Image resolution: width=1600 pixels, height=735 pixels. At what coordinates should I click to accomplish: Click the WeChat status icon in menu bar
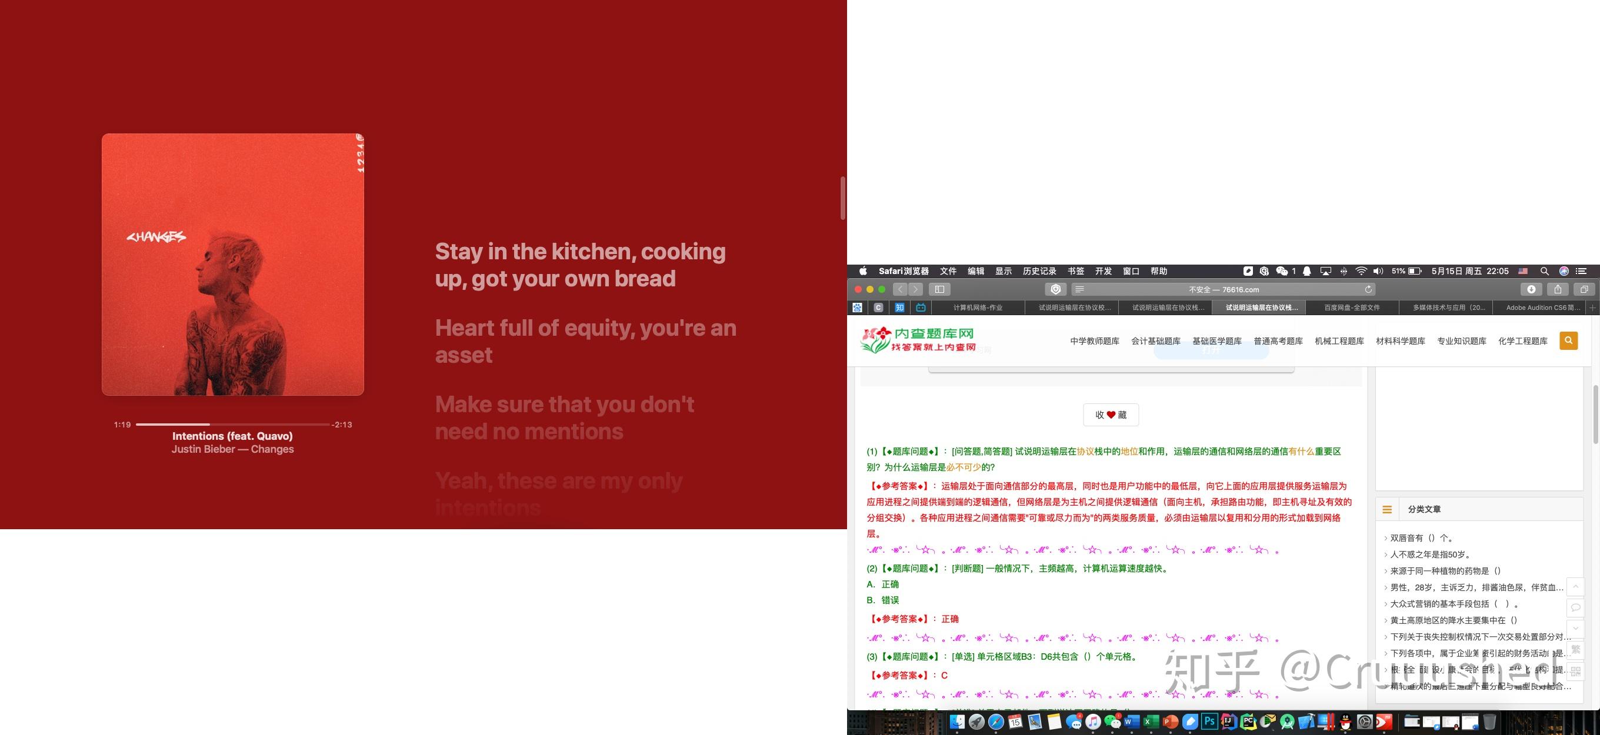tap(1282, 271)
